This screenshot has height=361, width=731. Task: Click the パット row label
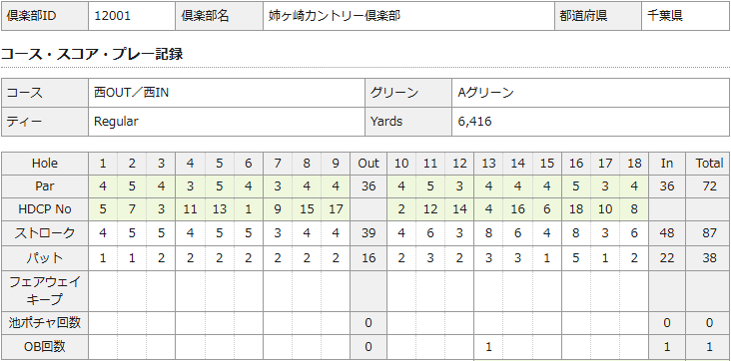[x=45, y=257]
